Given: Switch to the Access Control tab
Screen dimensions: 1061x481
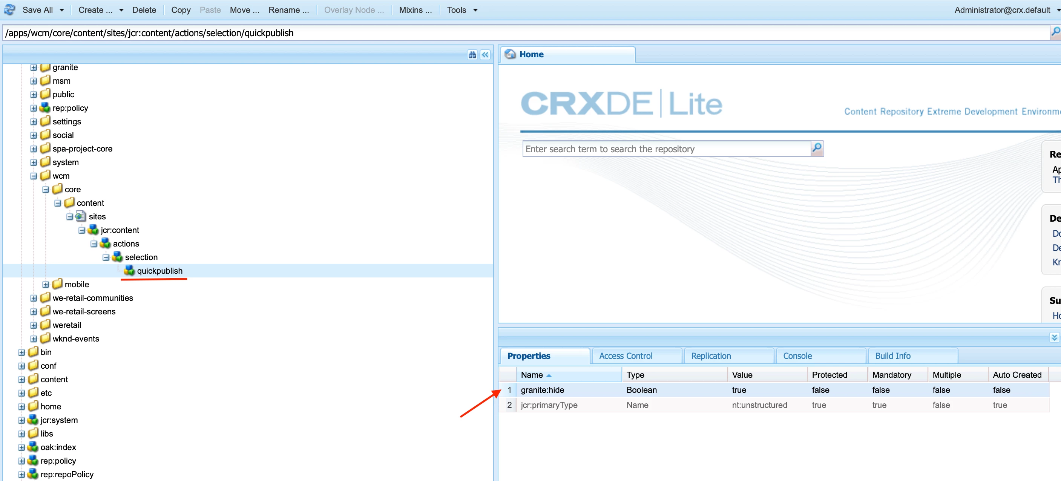Looking at the screenshot, I should pyautogui.click(x=625, y=355).
